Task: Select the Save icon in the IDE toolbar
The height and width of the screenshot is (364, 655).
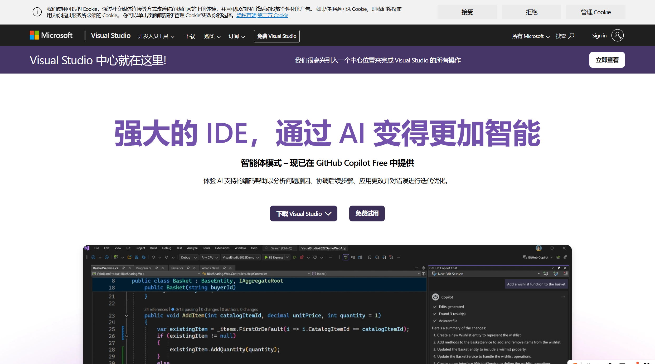Action: pyautogui.click(x=137, y=257)
